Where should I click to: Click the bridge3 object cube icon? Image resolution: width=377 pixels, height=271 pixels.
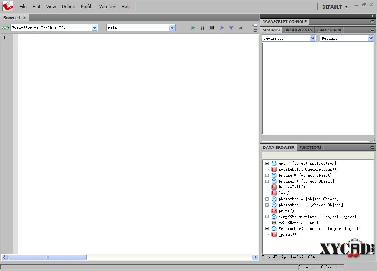tap(274, 181)
